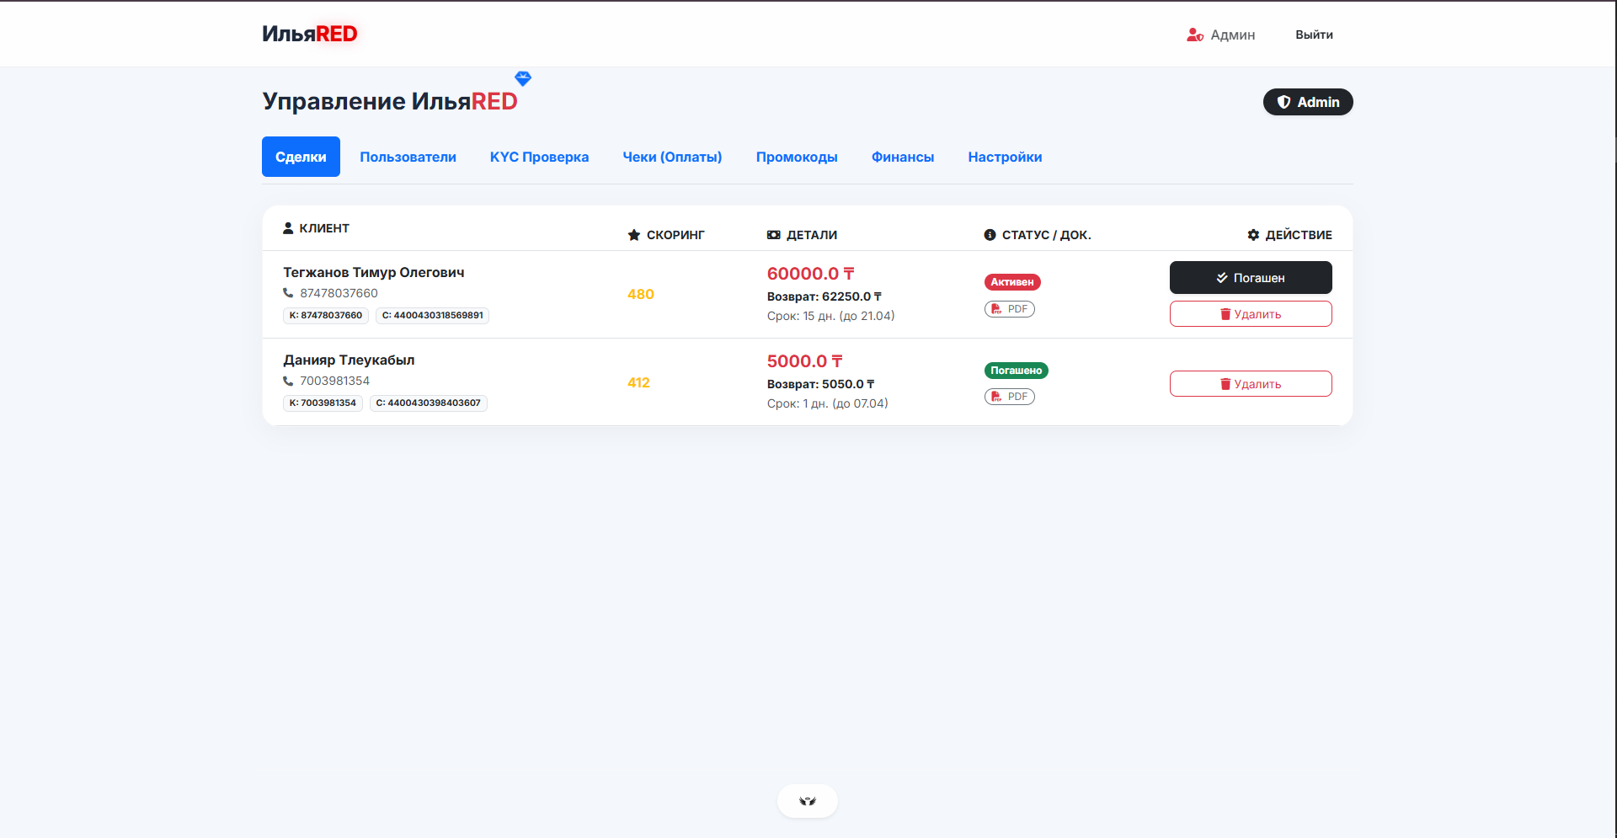Image resolution: width=1617 pixels, height=838 pixels.
Task: Click Выйти to log out
Action: (1313, 35)
